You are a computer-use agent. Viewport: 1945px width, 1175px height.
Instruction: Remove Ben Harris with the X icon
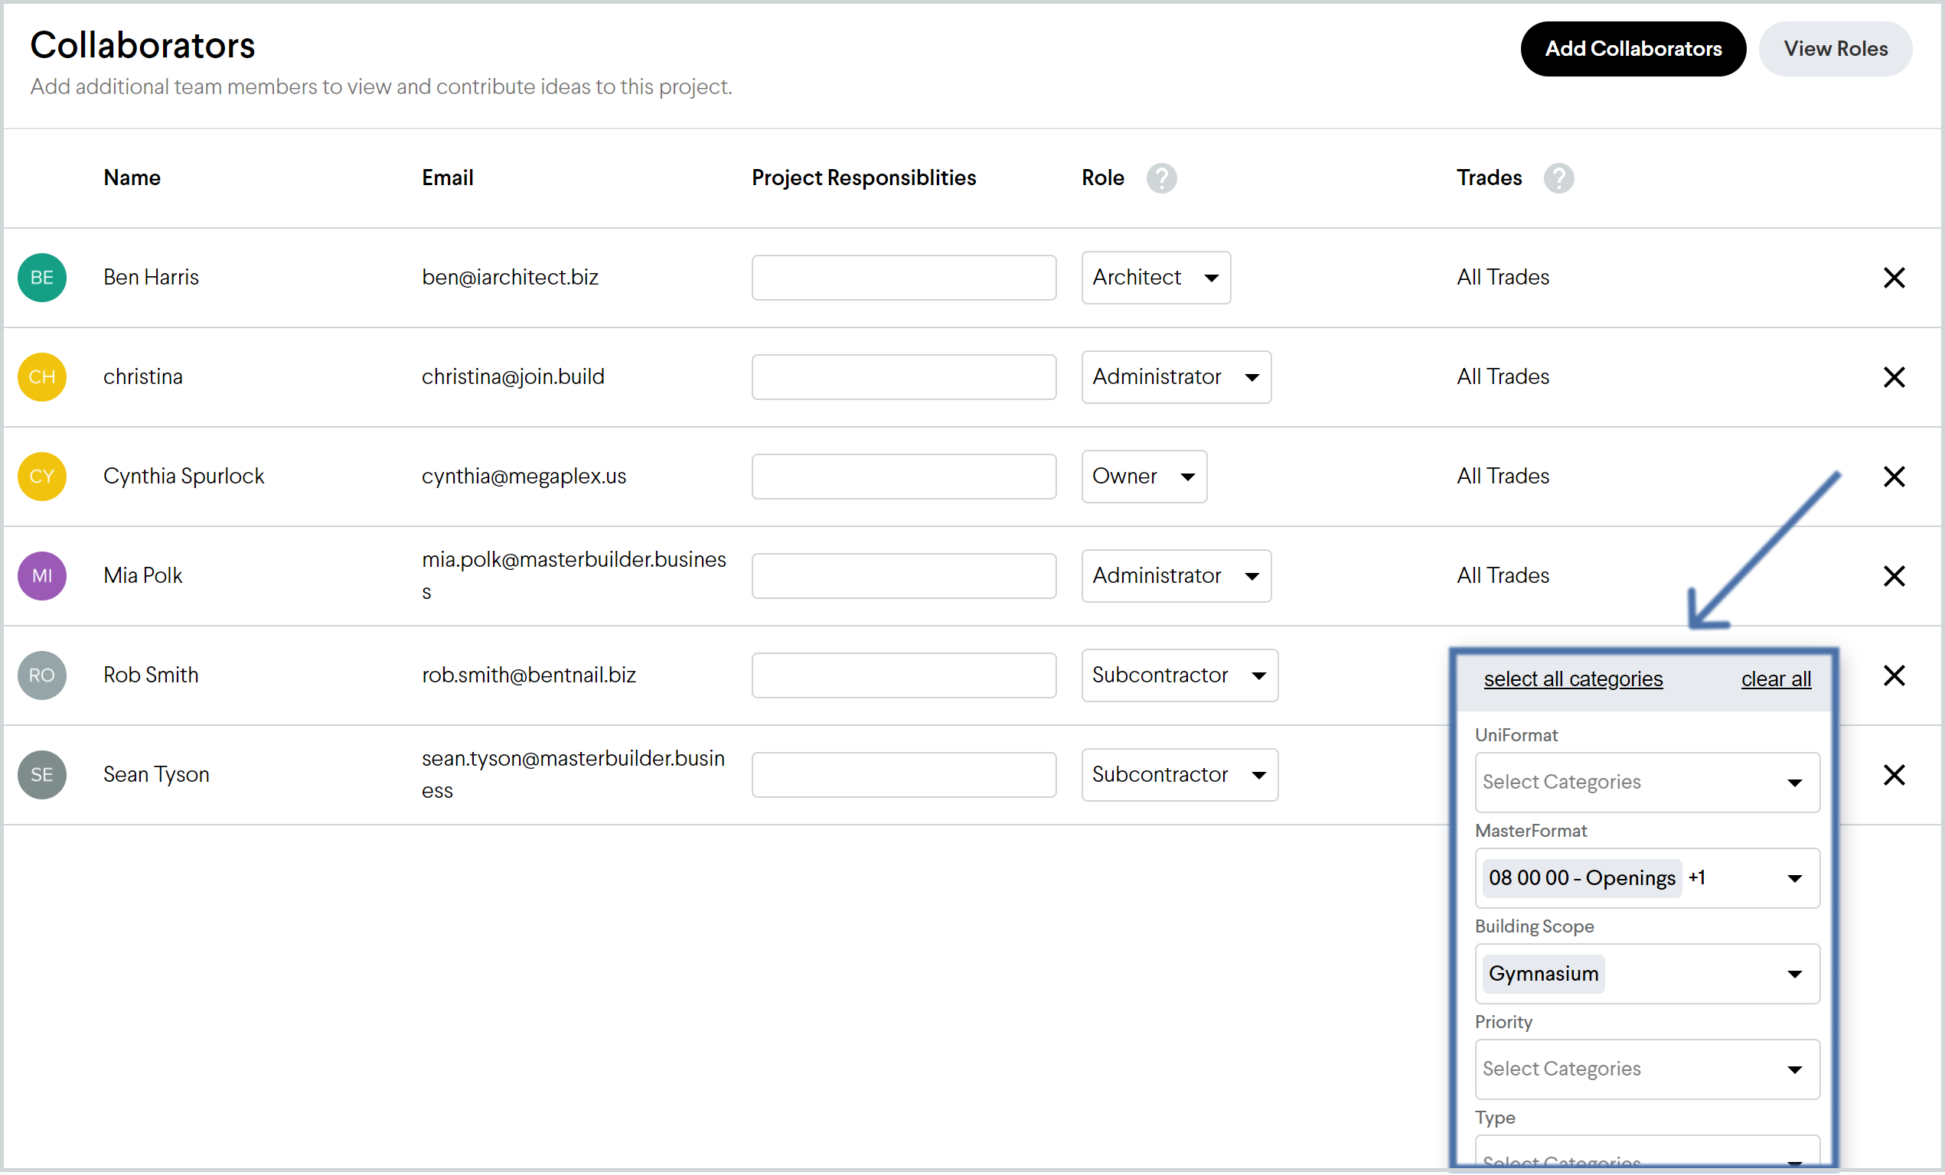[1894, 278]
